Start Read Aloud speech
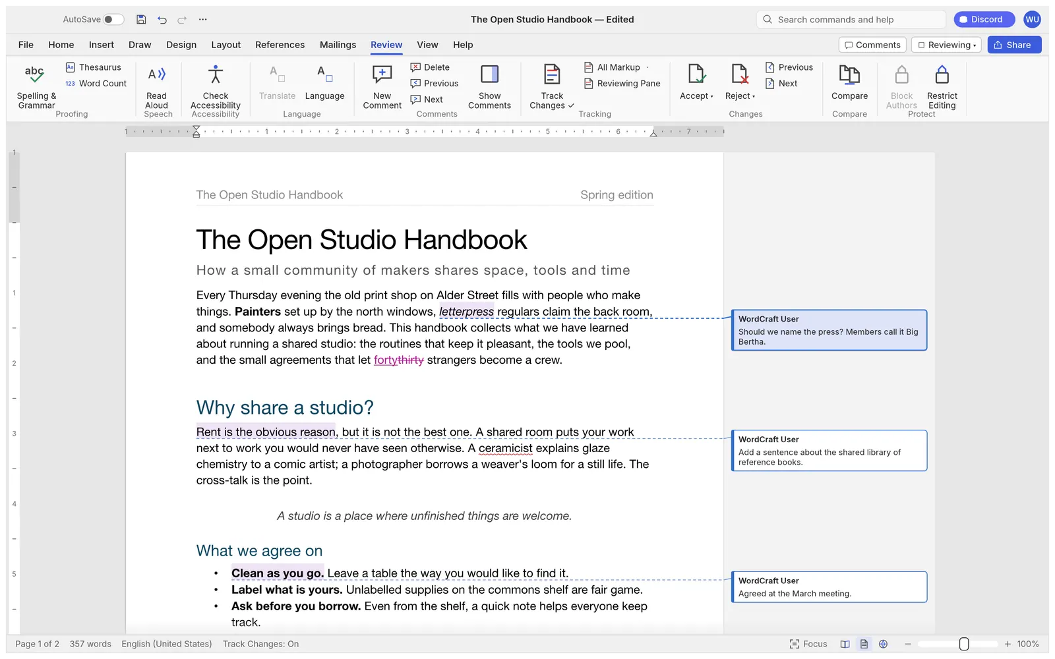The image size is (1055, 659). tap(157, 86)
